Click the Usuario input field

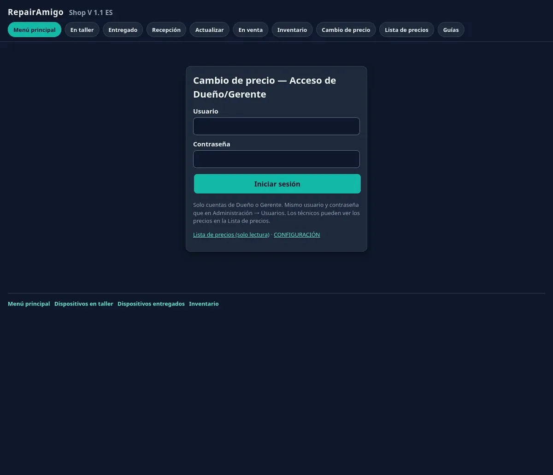point(276,126)
